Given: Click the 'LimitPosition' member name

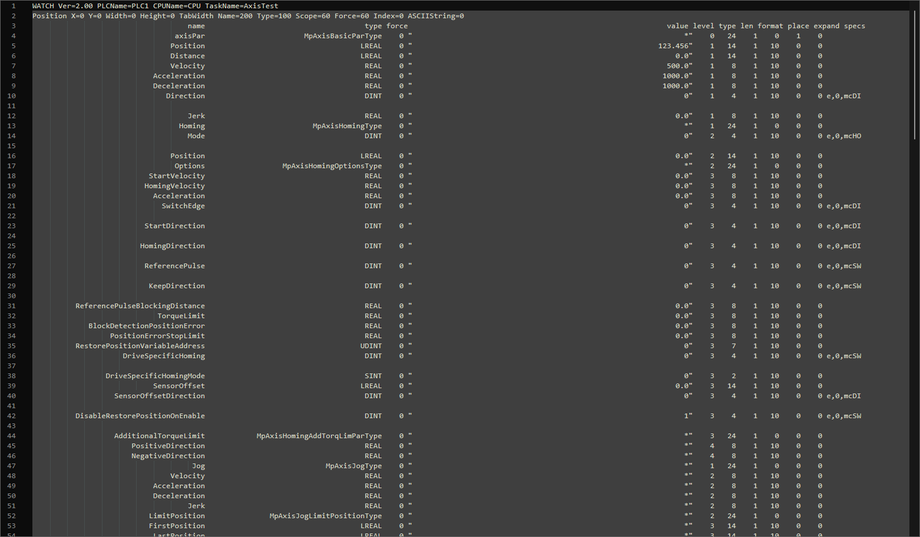Looking at the screenshot, I should point(177,516).
